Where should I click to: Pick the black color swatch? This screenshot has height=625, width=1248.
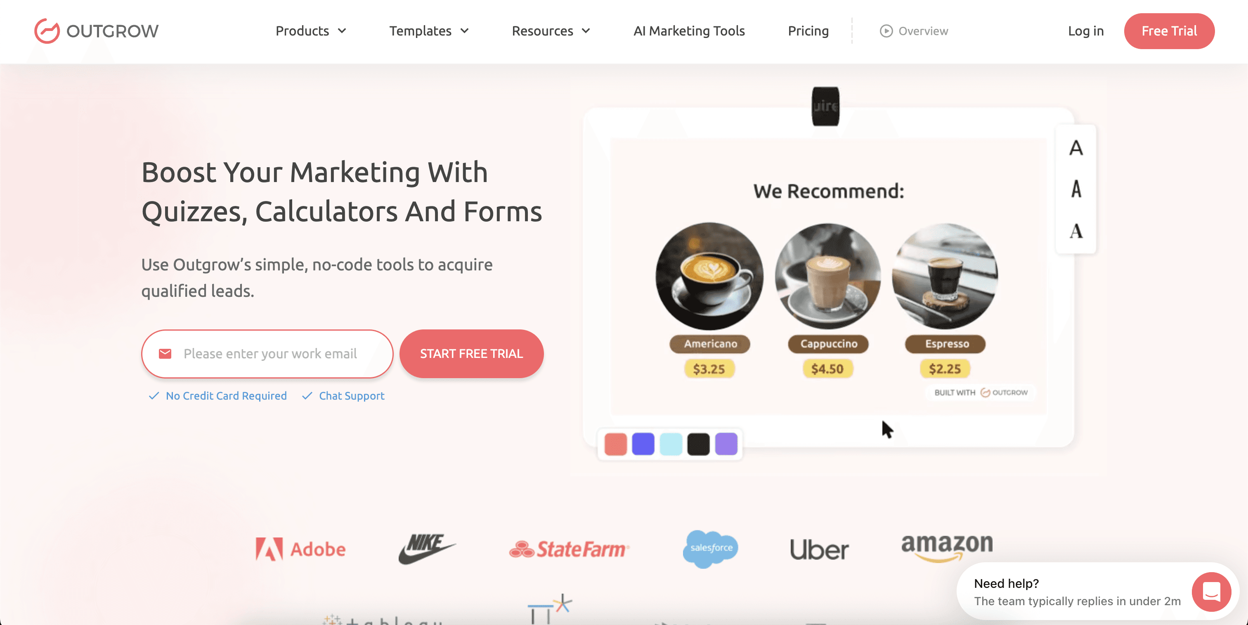click(698, 444)
